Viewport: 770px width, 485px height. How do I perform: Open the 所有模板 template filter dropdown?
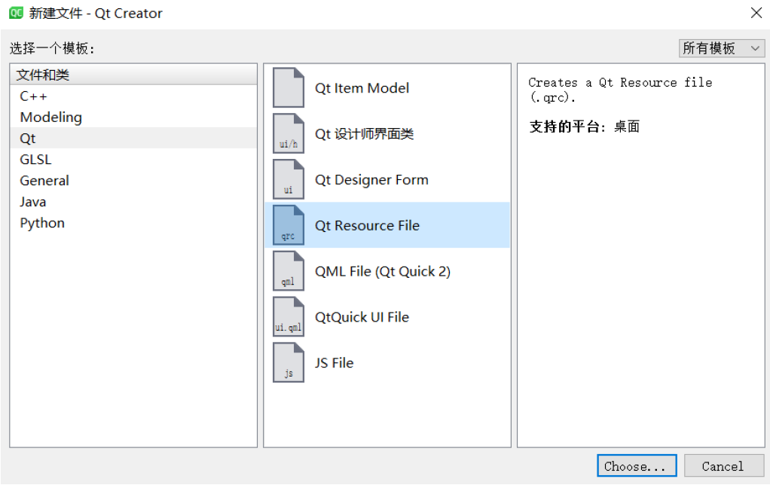pos(721,48)
